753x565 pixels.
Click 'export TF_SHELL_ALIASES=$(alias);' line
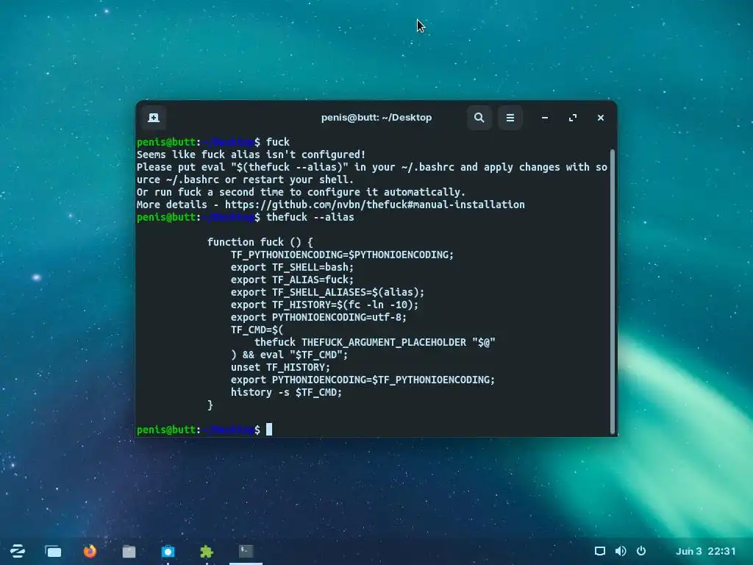(x=327, y=292)
